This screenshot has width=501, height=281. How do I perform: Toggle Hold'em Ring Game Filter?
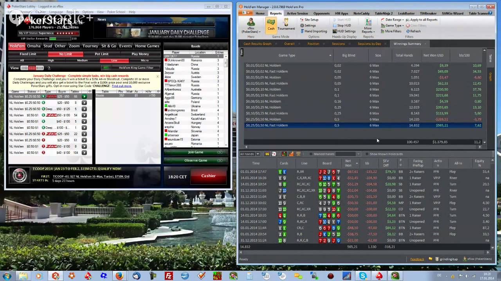pos(131,68)
